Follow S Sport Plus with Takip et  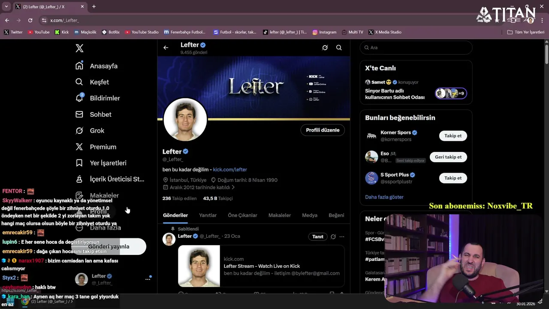point(453,178)
